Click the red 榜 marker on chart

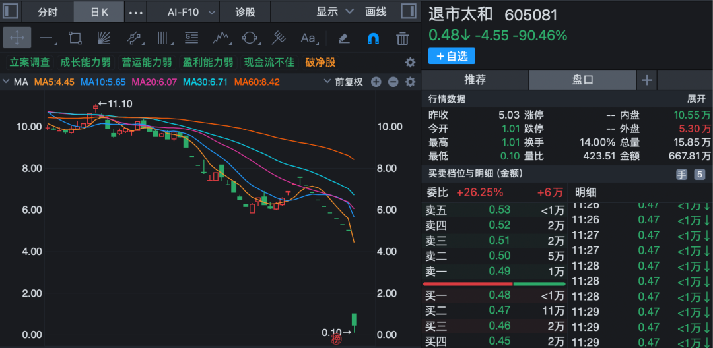click(x=335, y=340)
